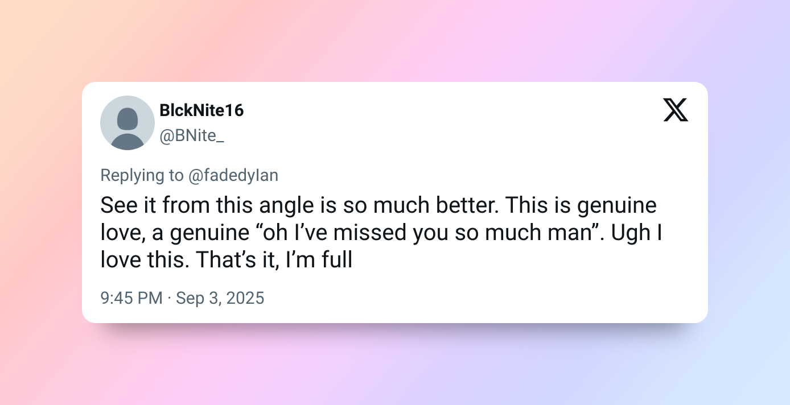Click the BlckNite16 display name
This screenshot has width=790, height=405.
click(x=201, y=110)
